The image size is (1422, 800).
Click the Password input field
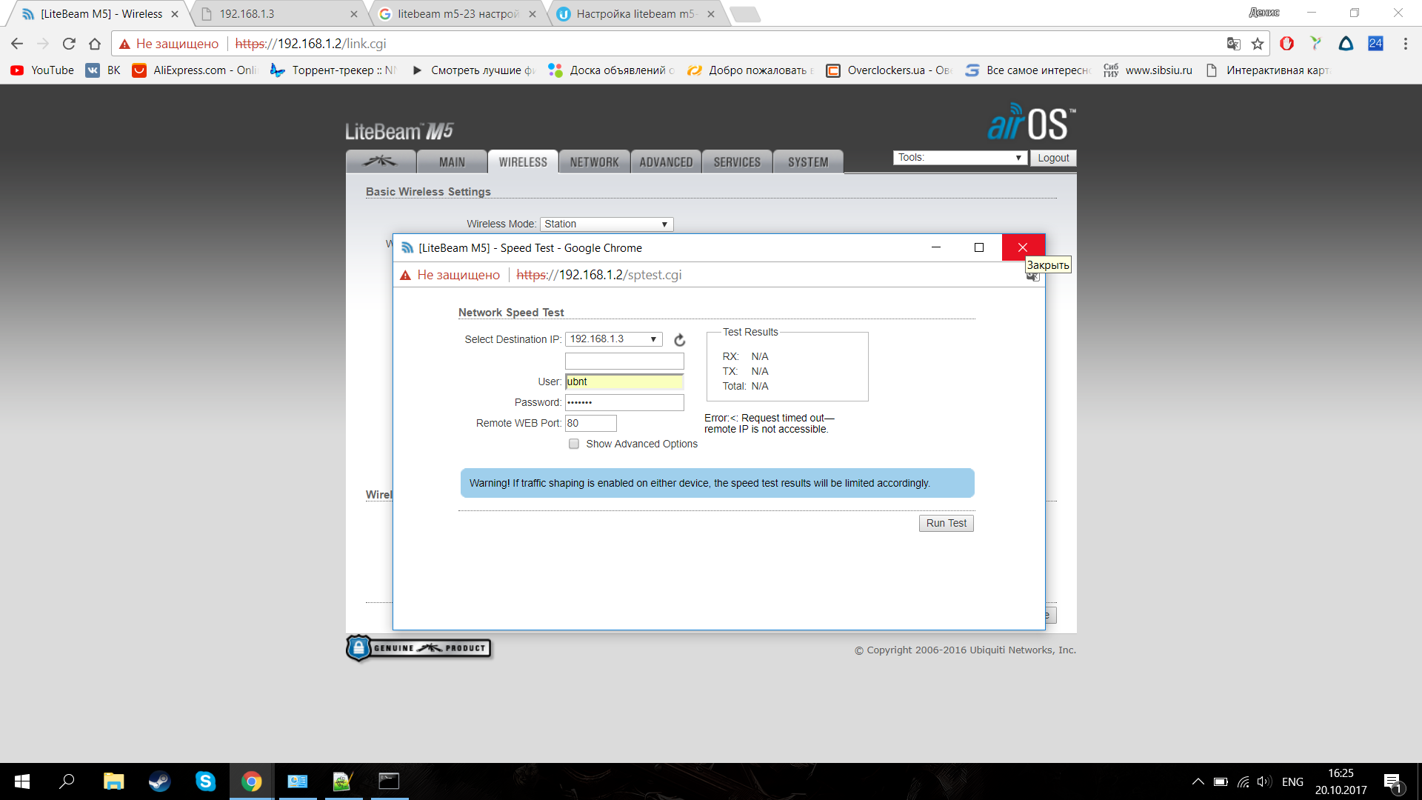[x=624, y=402]
